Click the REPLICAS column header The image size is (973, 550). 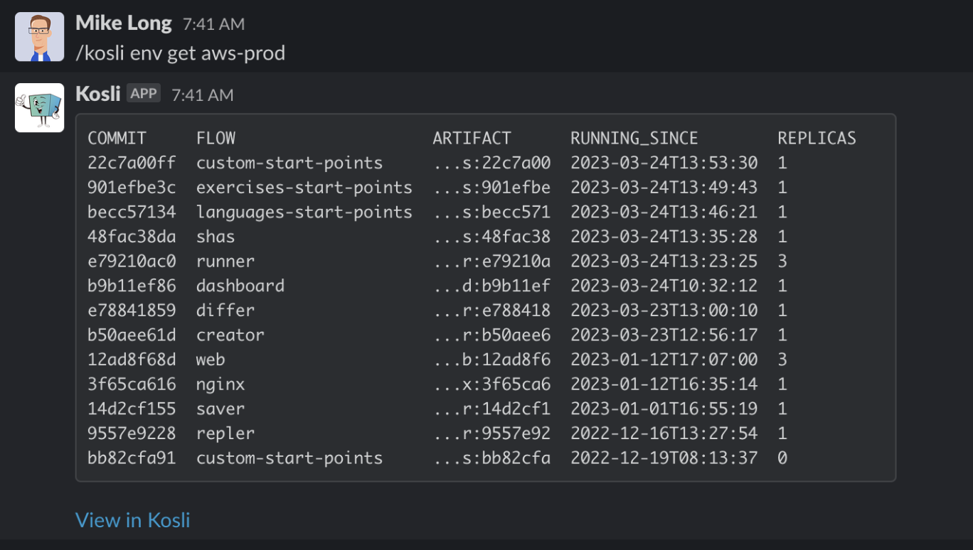click(817, 138)
